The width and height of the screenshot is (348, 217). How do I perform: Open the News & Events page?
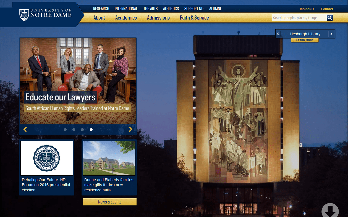coord(109,202)
